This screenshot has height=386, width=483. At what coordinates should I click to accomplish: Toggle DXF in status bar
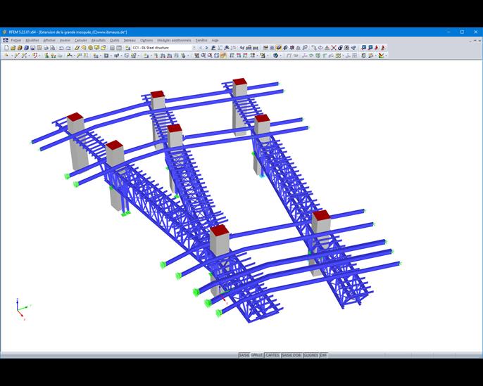point(324,355)
